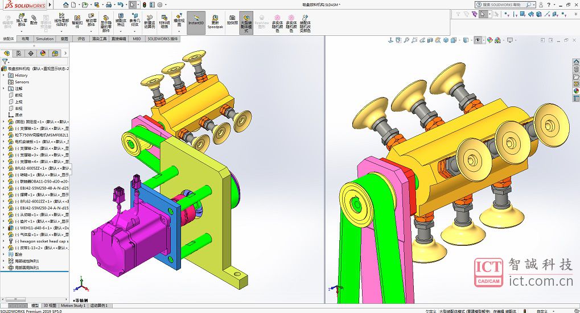
Task: Click the Print icon
Action: pos(108,5)
